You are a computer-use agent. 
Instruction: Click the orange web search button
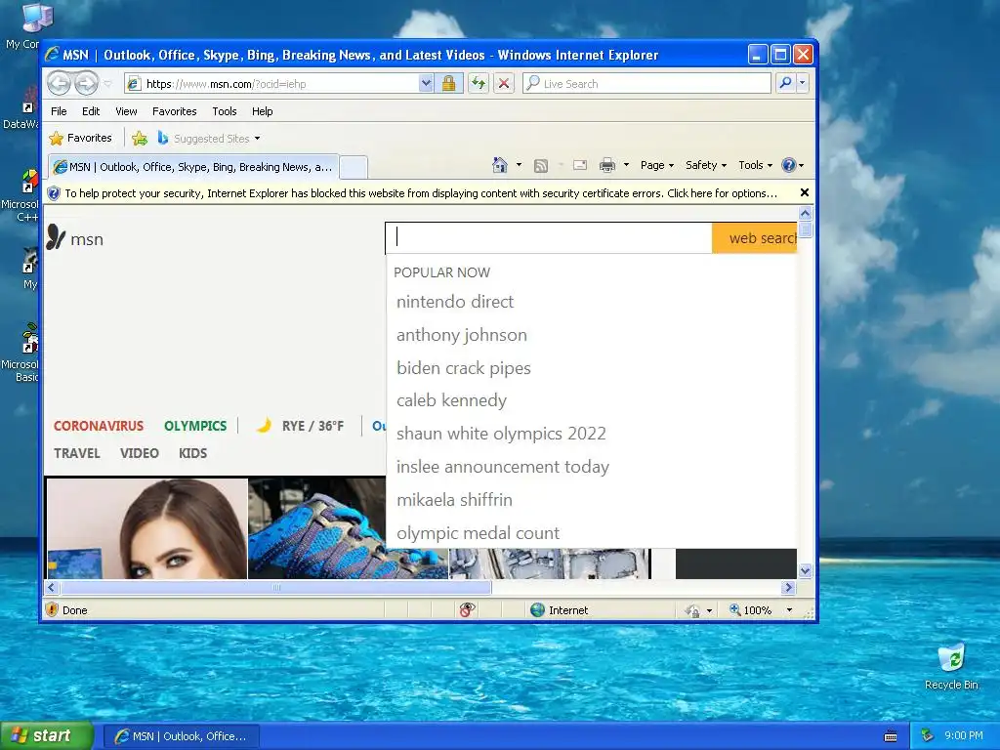coord(755,238)
